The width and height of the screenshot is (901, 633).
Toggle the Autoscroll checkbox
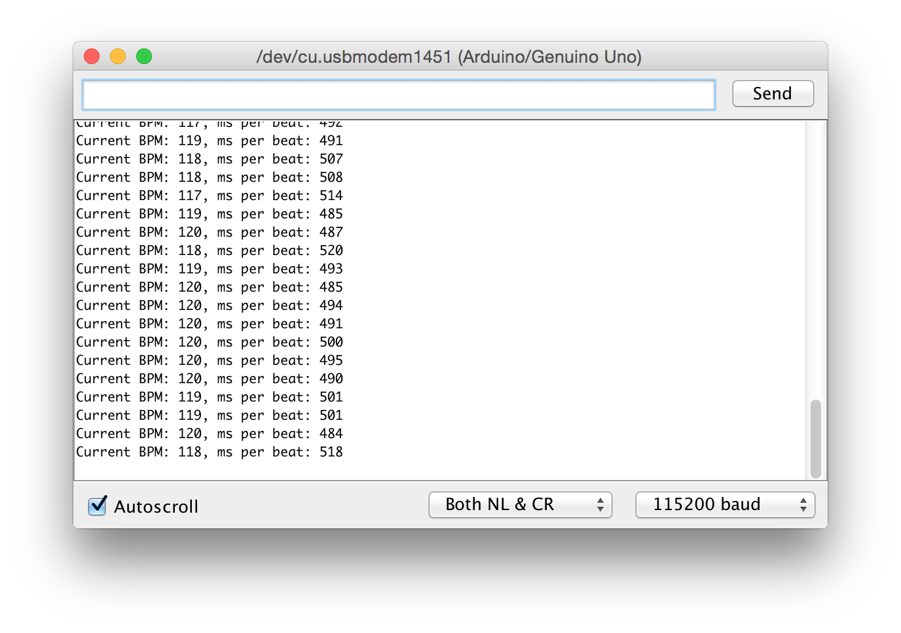(x=97, y=505)
